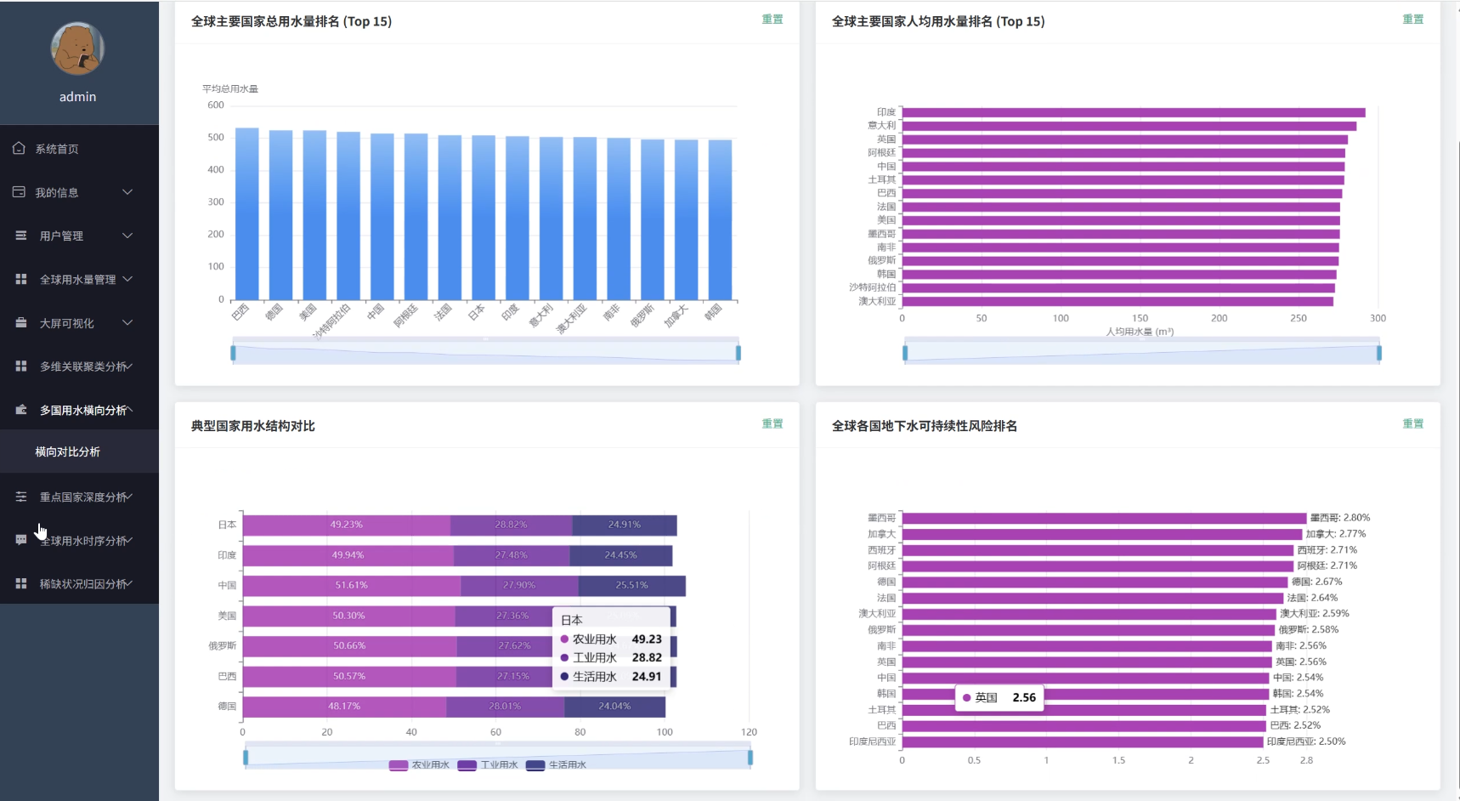Image resolution: width=1460 pixels, height=801 pixels.
Task: Click the admin bear avatar
Action: 77,48
